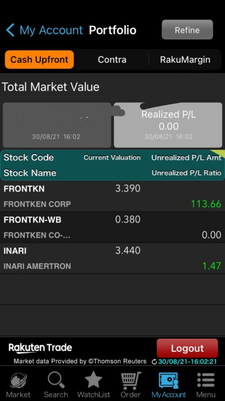Tap the refresh icon beside the timestamp
225x401 pixels.
click(154, 361)
